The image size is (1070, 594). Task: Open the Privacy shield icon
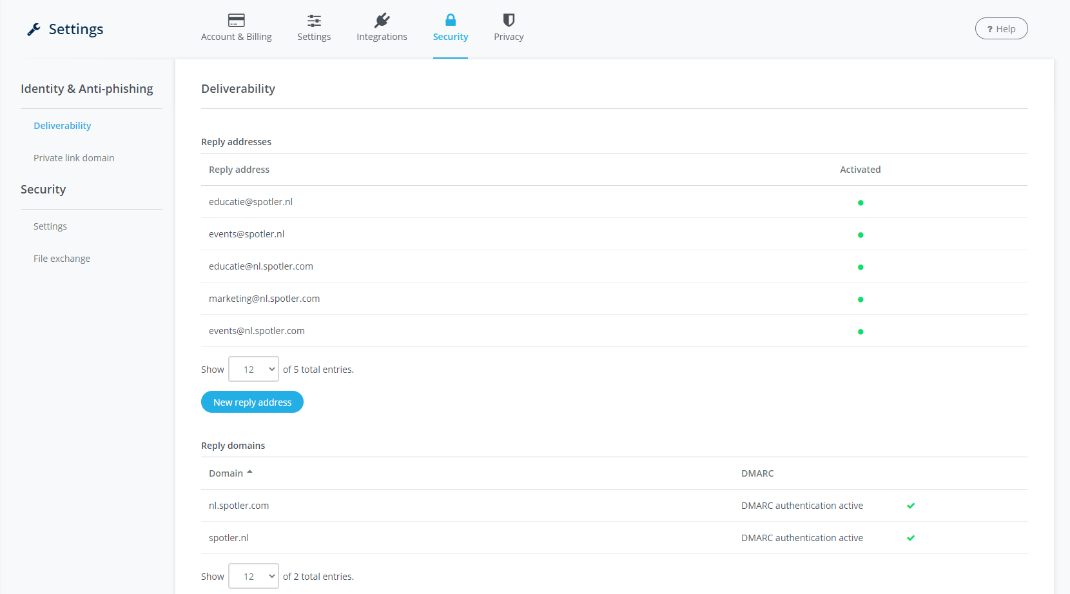(509, 20)
